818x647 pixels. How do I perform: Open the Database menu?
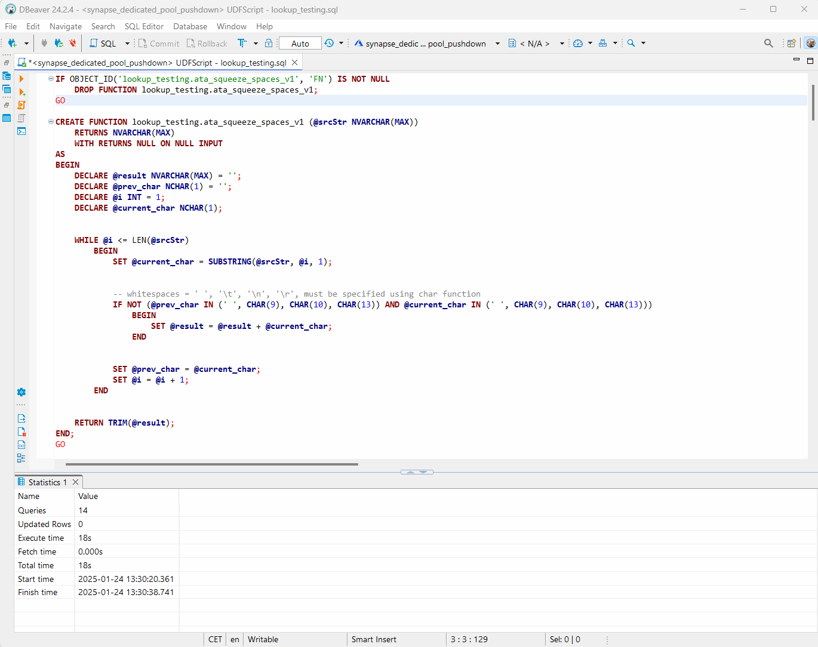(190, 26)
